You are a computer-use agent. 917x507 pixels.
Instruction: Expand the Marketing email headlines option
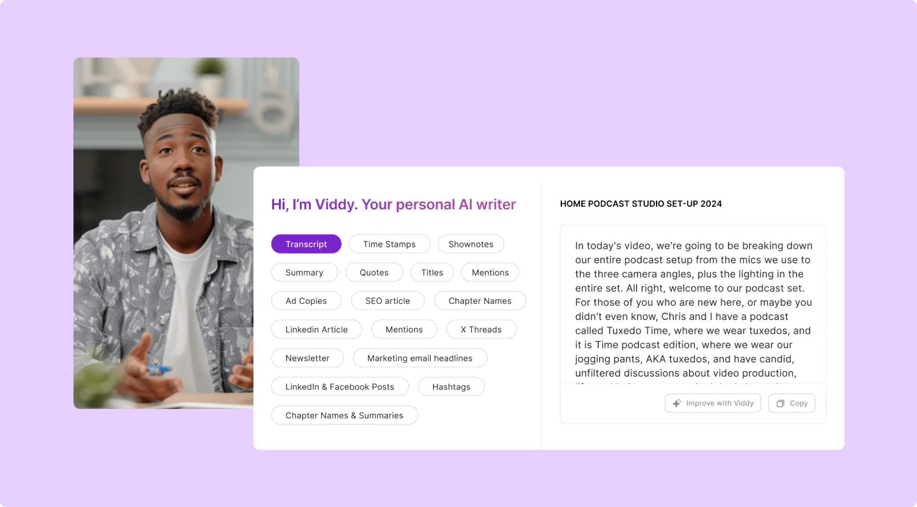point(419,358)
